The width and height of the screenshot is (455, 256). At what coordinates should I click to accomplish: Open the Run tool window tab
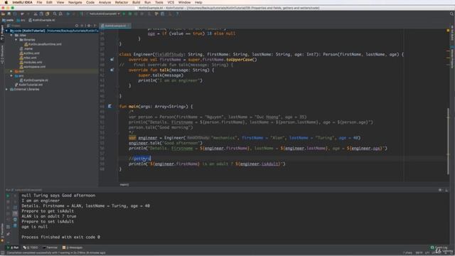(13, 247)
